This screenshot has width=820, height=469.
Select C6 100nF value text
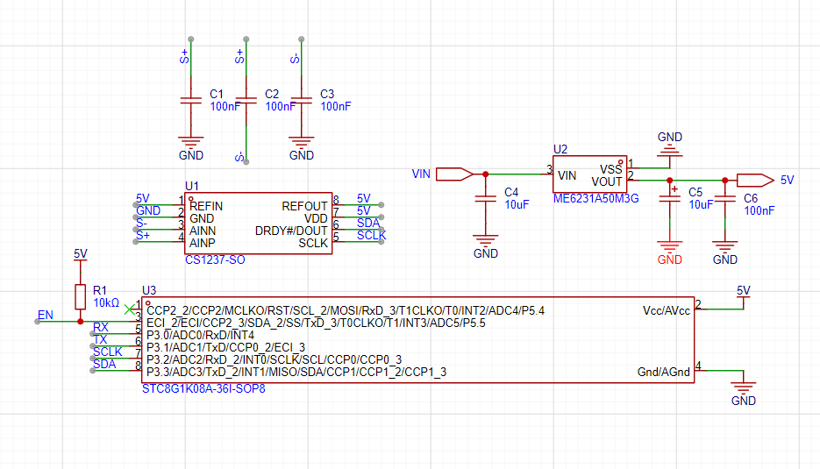(x=759, y=210)
